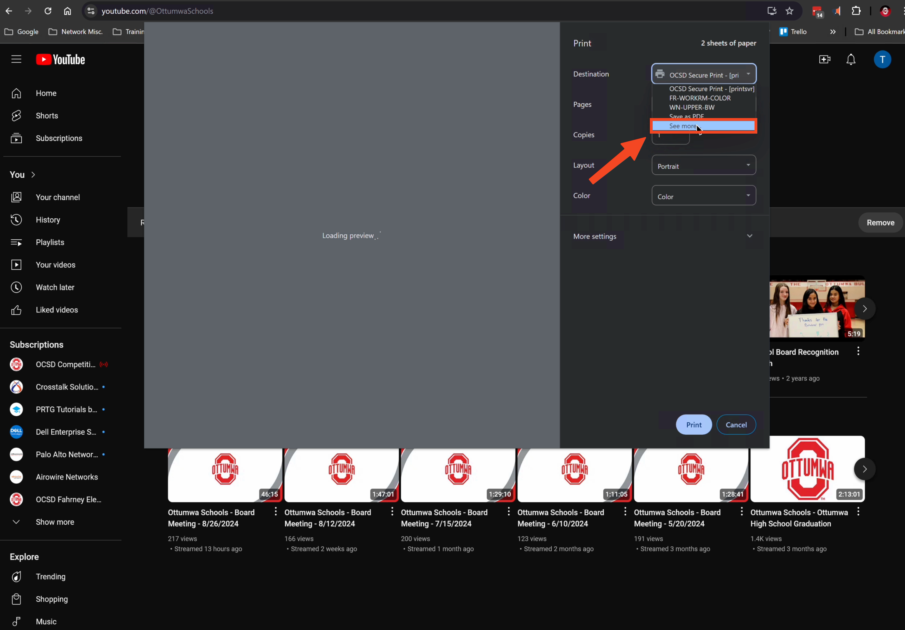Open Watch later from sidebar
905x630 pixels.
(x=55, y=287)
